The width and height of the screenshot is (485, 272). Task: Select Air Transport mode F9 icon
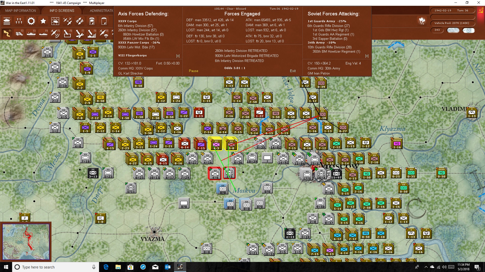coord(104,33)
